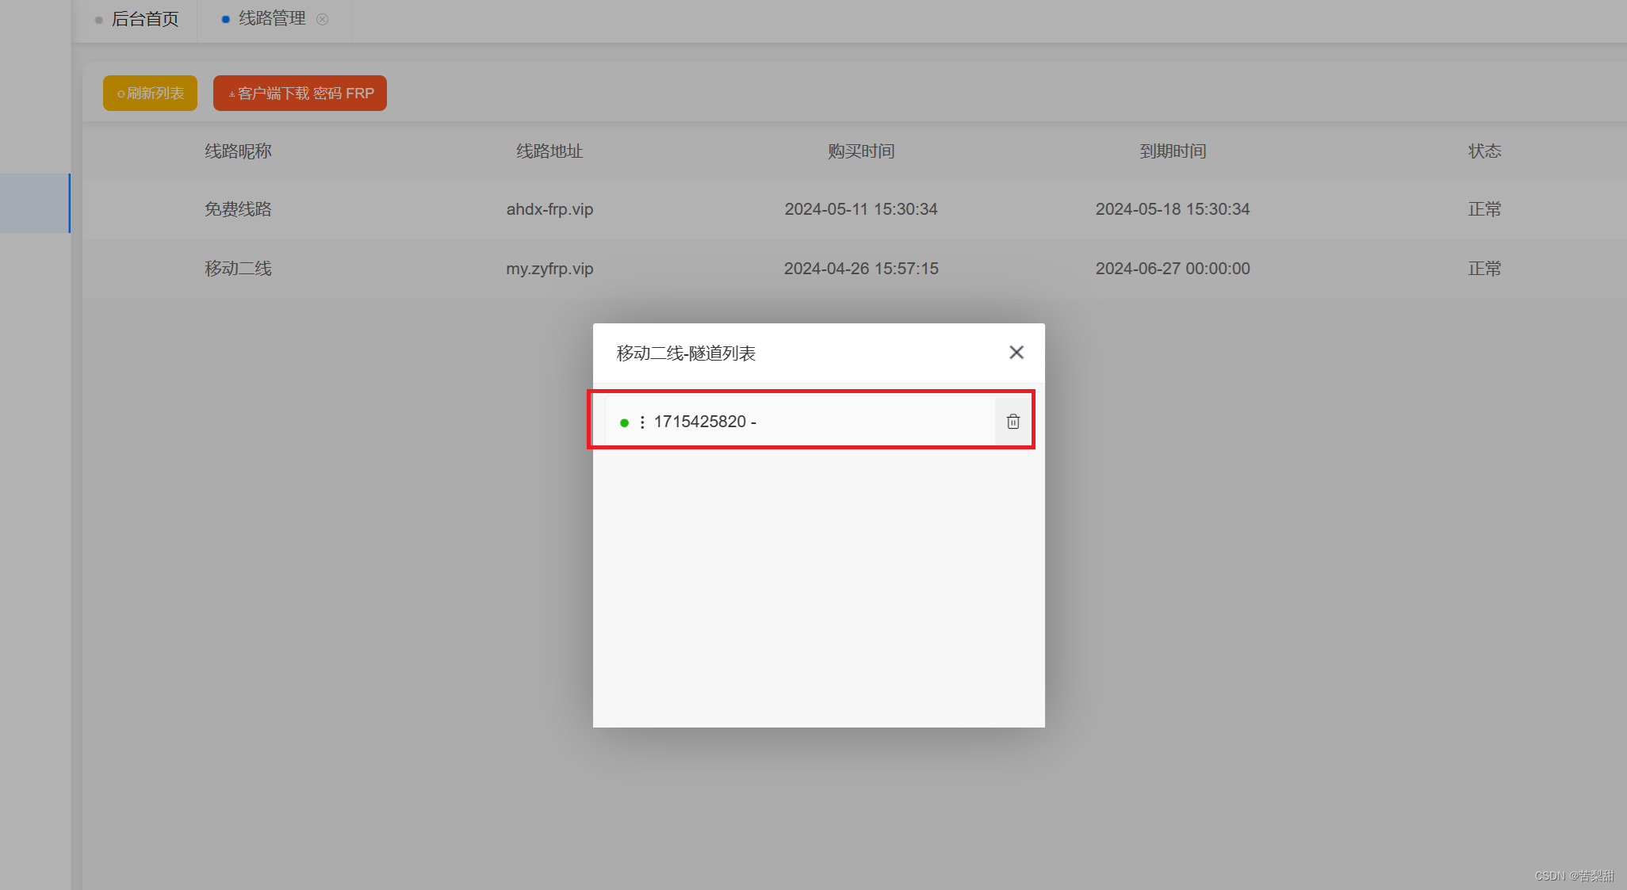Click the 免费线路 row name
The image size is (1627, 890).
238,209
